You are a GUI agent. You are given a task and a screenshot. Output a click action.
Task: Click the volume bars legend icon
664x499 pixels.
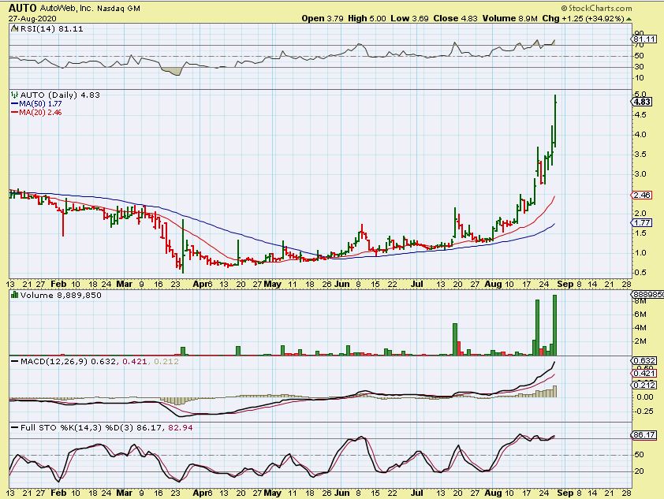15,295
